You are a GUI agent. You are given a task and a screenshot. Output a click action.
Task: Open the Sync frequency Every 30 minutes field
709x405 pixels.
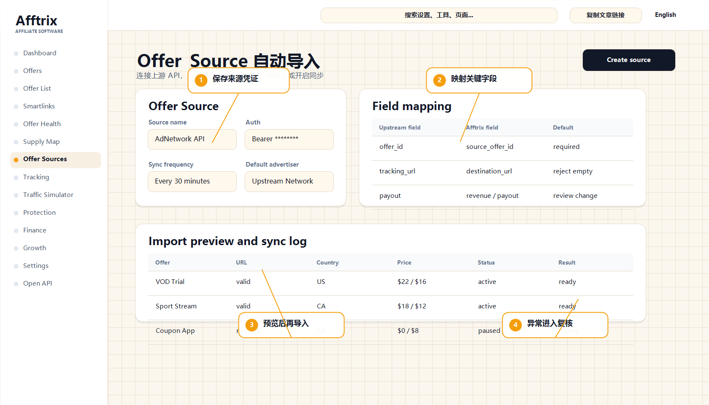point(192,181)
